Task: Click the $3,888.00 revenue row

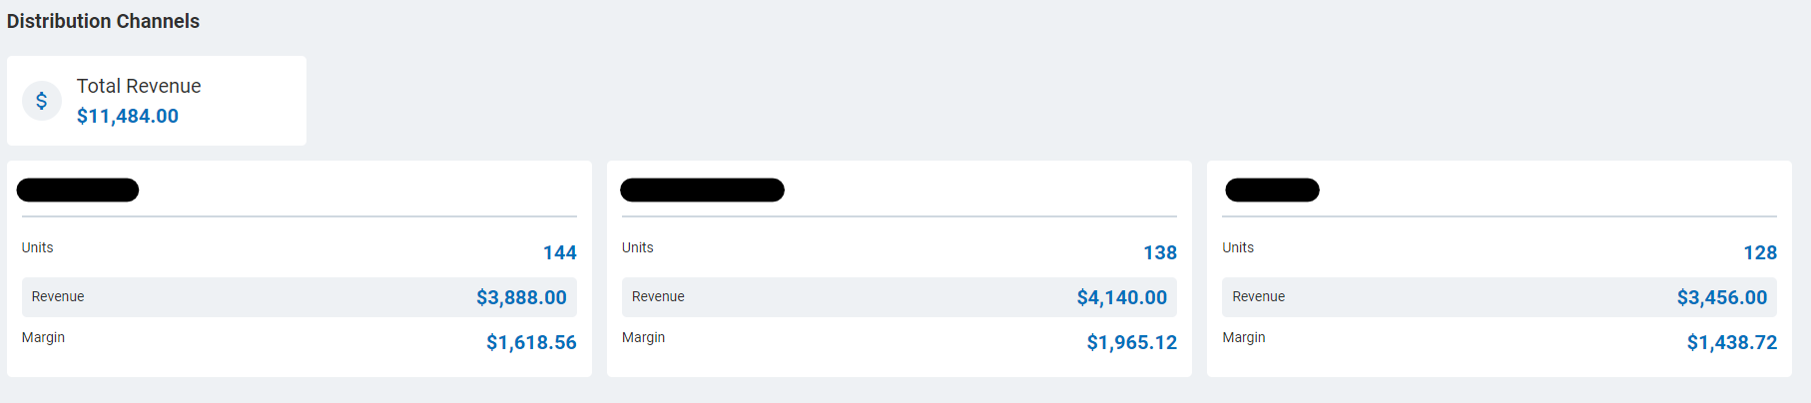Action: [x=300, y=297]
